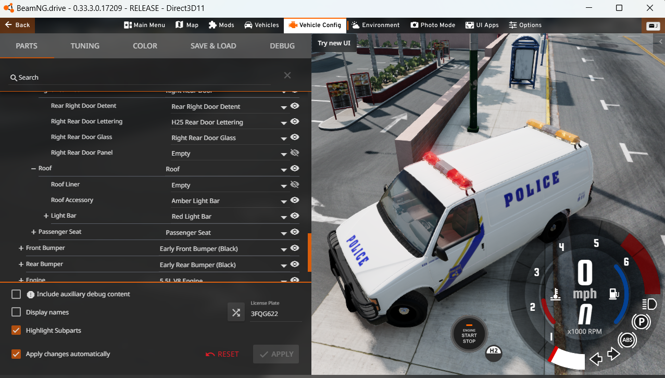Screen dimensions: 665x378
Task: Go back with the Back arrow button
Action: [x=18, y=25]
